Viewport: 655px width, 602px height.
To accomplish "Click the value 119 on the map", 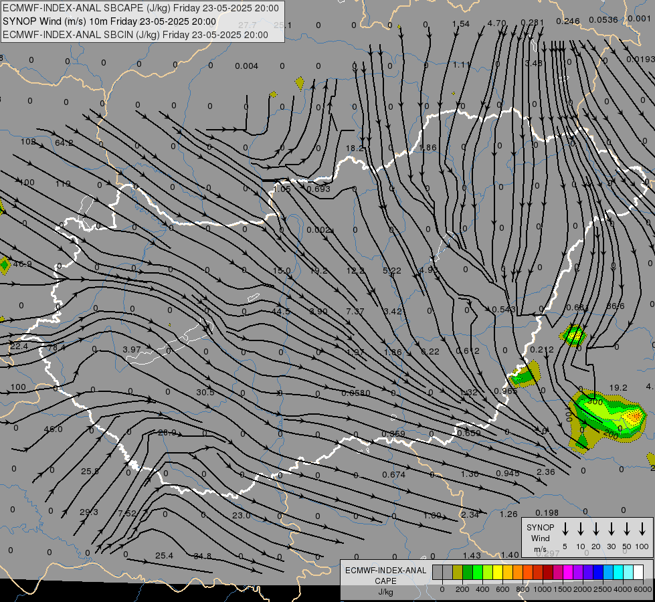I will tap(63, 184).
